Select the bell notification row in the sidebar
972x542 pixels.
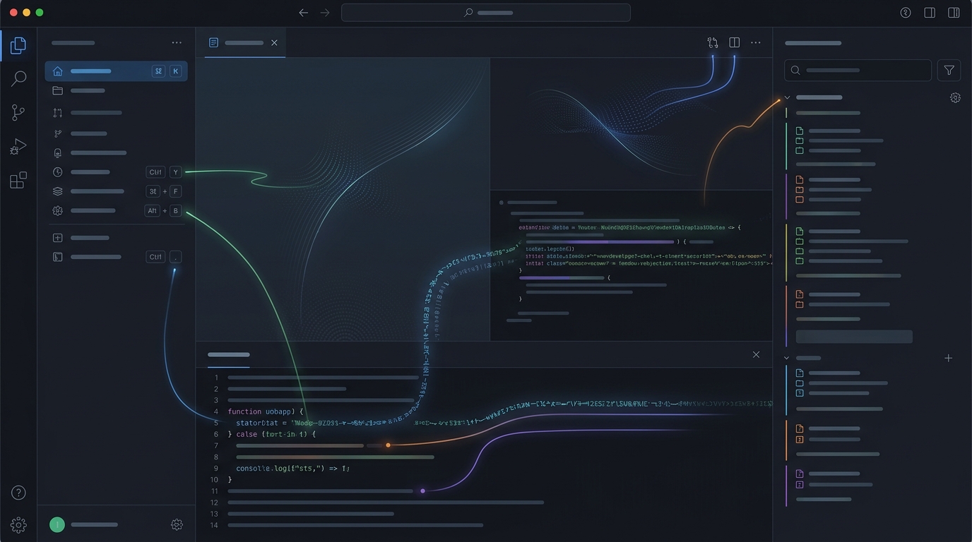pyautogui.click(x=117, y=152)
